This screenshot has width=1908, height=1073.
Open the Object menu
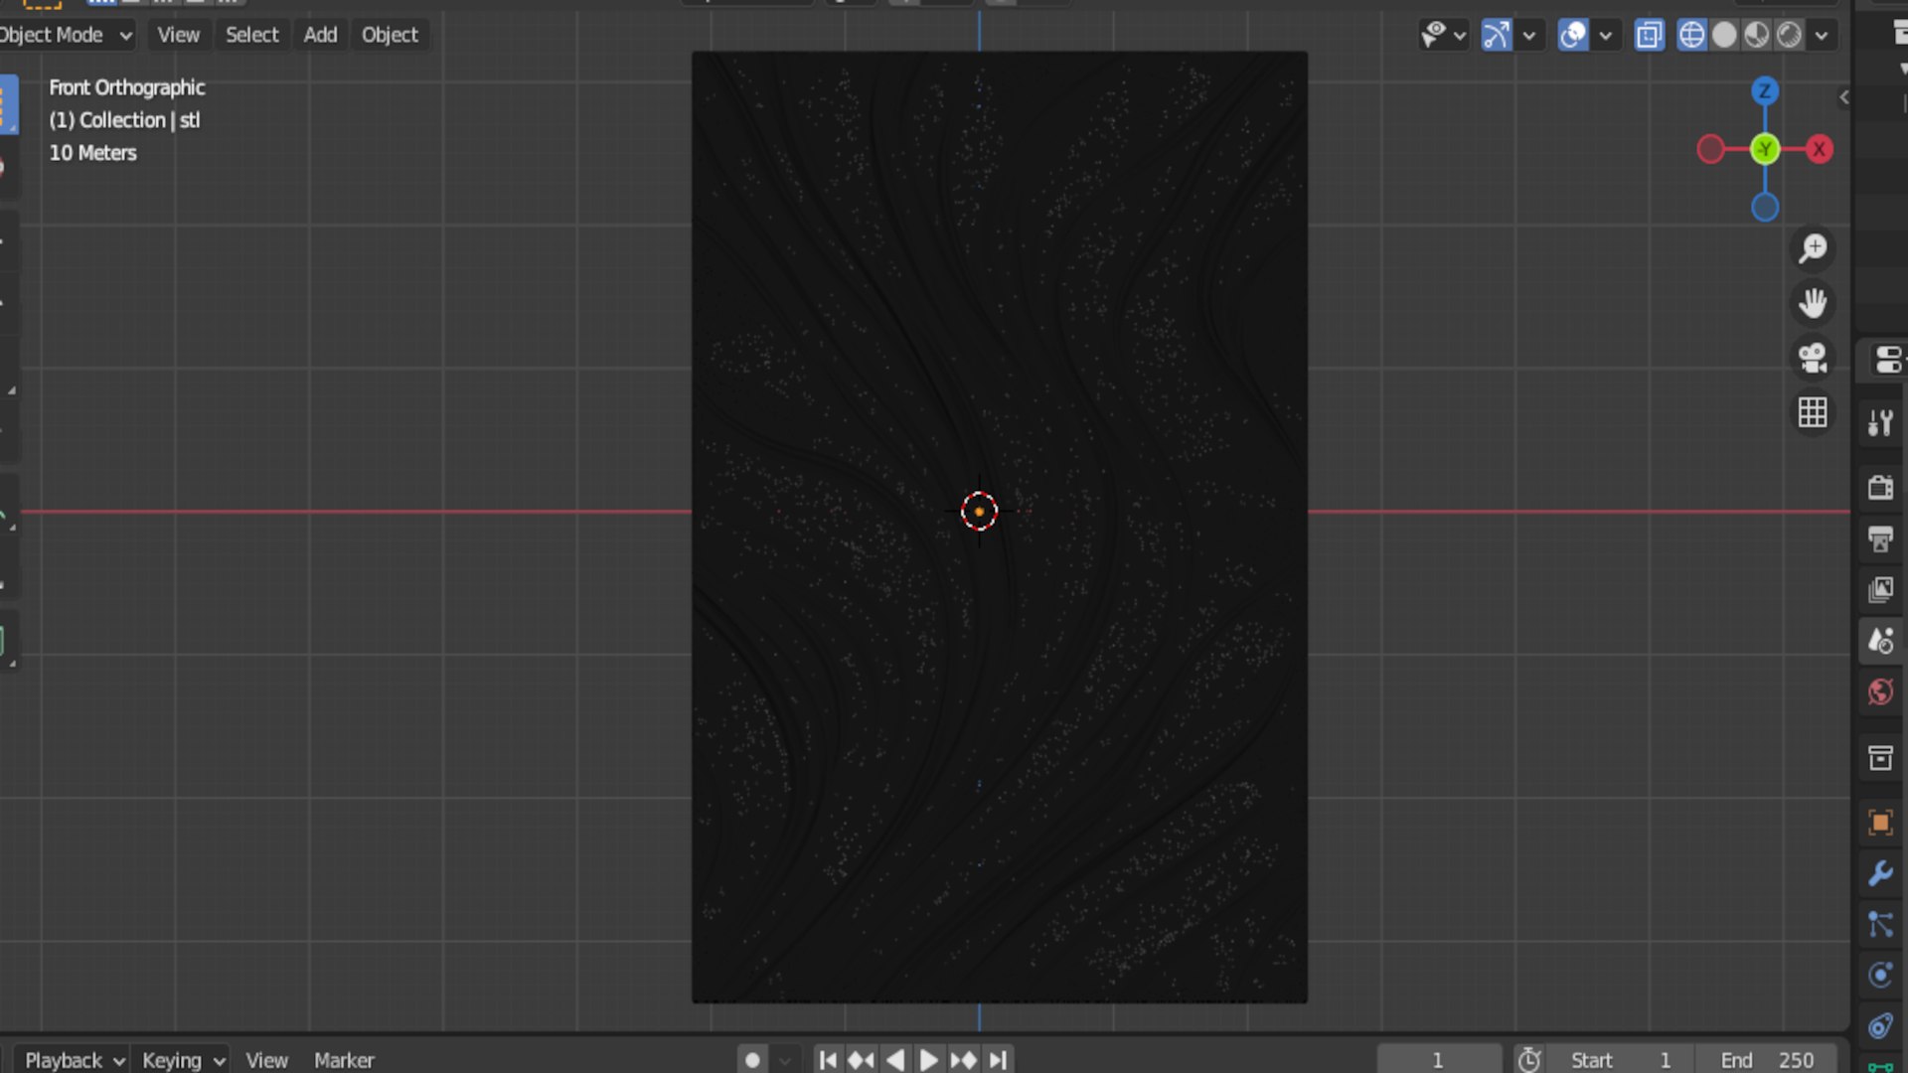(390, 35)
